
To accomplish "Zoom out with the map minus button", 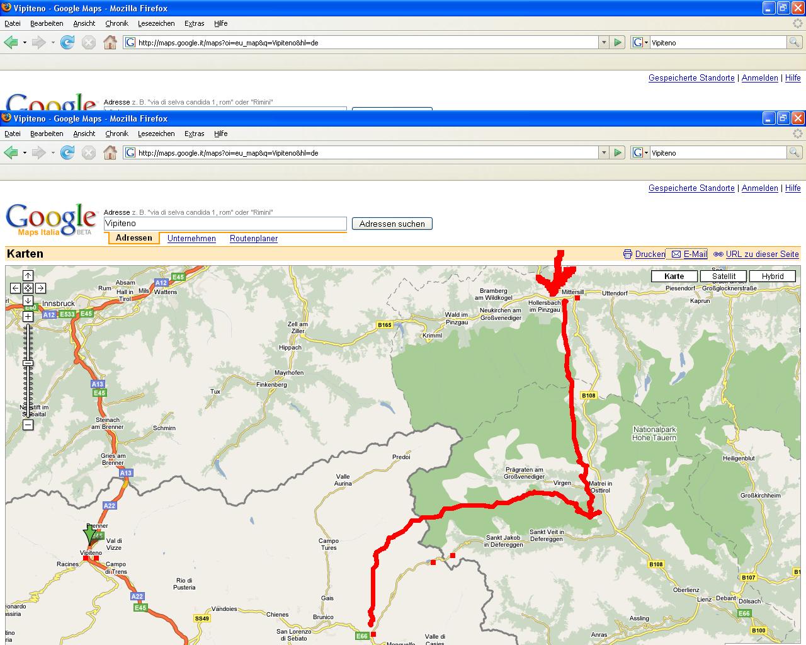I will (x=28, y=425).
